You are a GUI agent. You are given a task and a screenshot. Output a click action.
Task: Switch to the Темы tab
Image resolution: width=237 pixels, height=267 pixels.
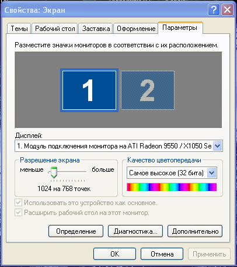(x=19, y=29)
